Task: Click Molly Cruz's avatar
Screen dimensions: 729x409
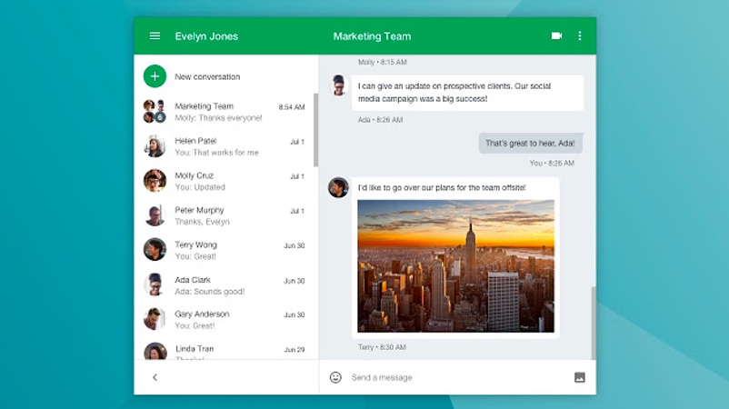Action: click(x=155, y=180)
